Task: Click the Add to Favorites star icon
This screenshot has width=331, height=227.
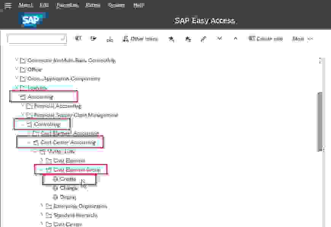Action: (x=171, y=38)
